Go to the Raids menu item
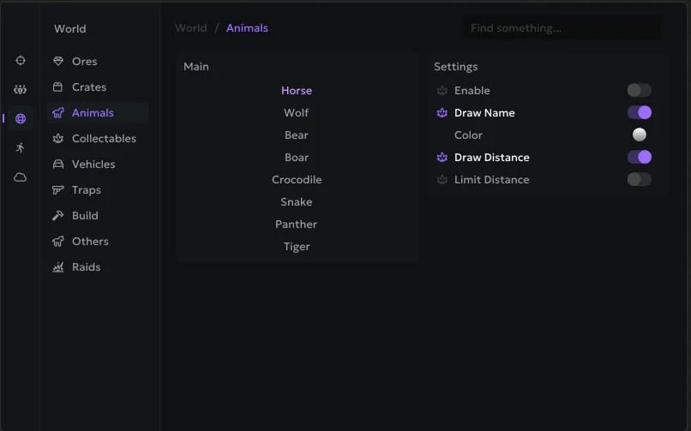Screen dimensions: 691x431 pos(86,267)
